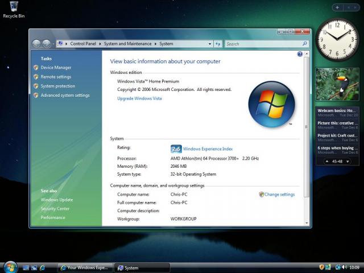This screenshot has height=273, width=364.
Task: Click the sidebar plus add gadget button
Action: tap(337, 7)
